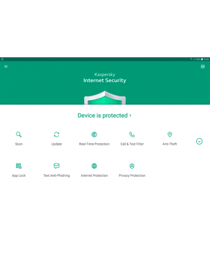Collapse features with the circled chevron
The width and height of the screenshot is (210, 271).
tap(199, 142)
